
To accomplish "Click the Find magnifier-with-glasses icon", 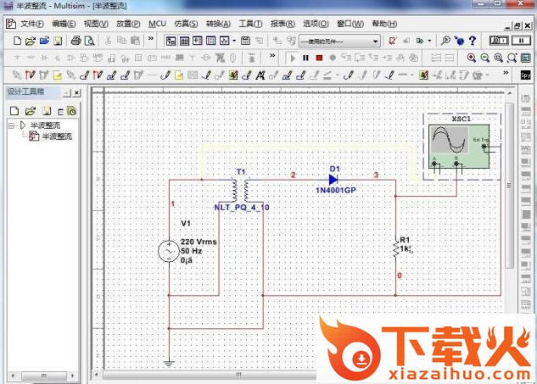I will tap(445, 41).
